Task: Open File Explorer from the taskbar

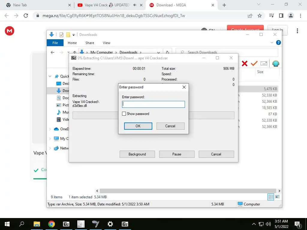Action: [37, 224]
